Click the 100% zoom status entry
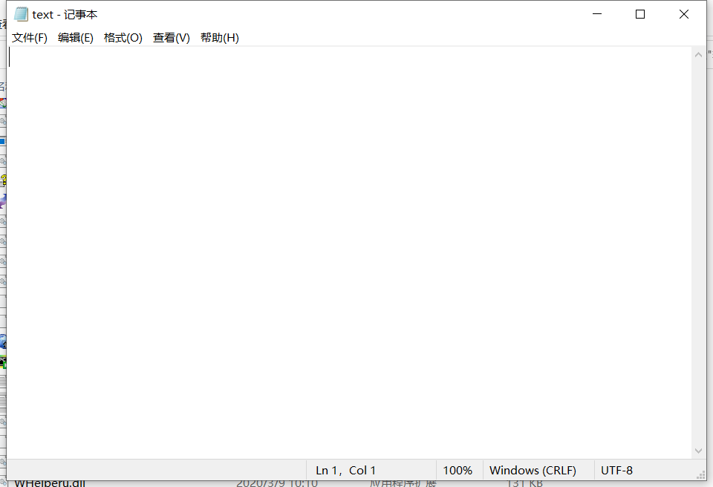Screen dimensions: 713x487 click(458, 470)
